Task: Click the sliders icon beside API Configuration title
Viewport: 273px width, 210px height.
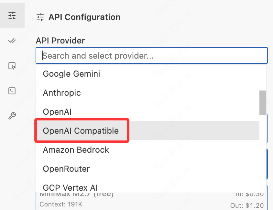Action: point(39,17)
